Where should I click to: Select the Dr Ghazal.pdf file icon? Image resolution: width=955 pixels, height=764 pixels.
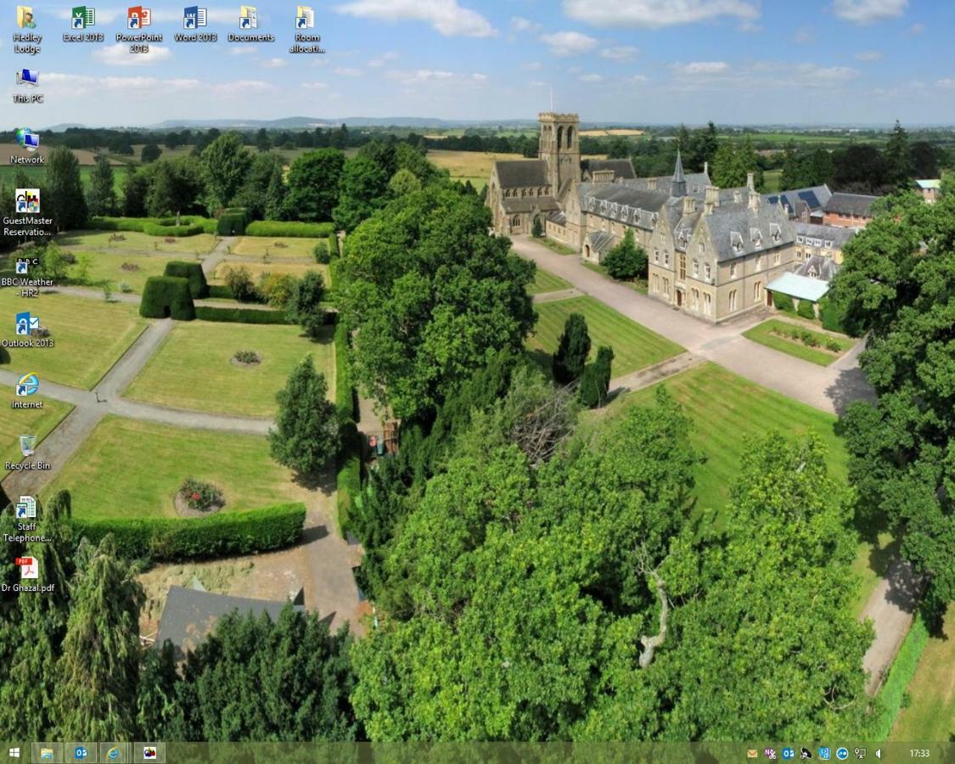27,575
